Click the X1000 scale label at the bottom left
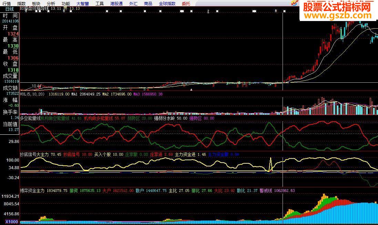This screenshot has width=378, height=225. tap(12, 222)
